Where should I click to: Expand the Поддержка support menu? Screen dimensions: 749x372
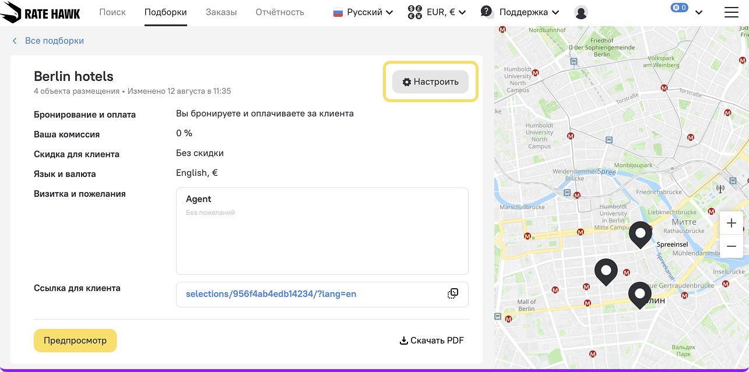click(x=520, y=12)
